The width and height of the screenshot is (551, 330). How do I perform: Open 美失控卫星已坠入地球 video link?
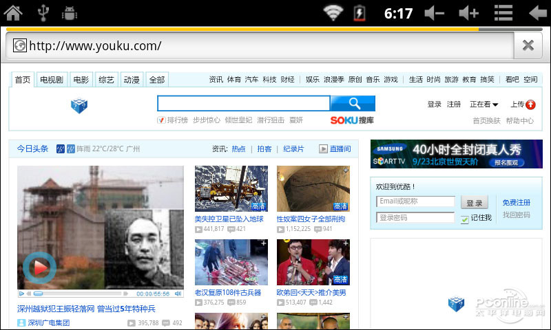pyautogui.click(x=229, y=219)
